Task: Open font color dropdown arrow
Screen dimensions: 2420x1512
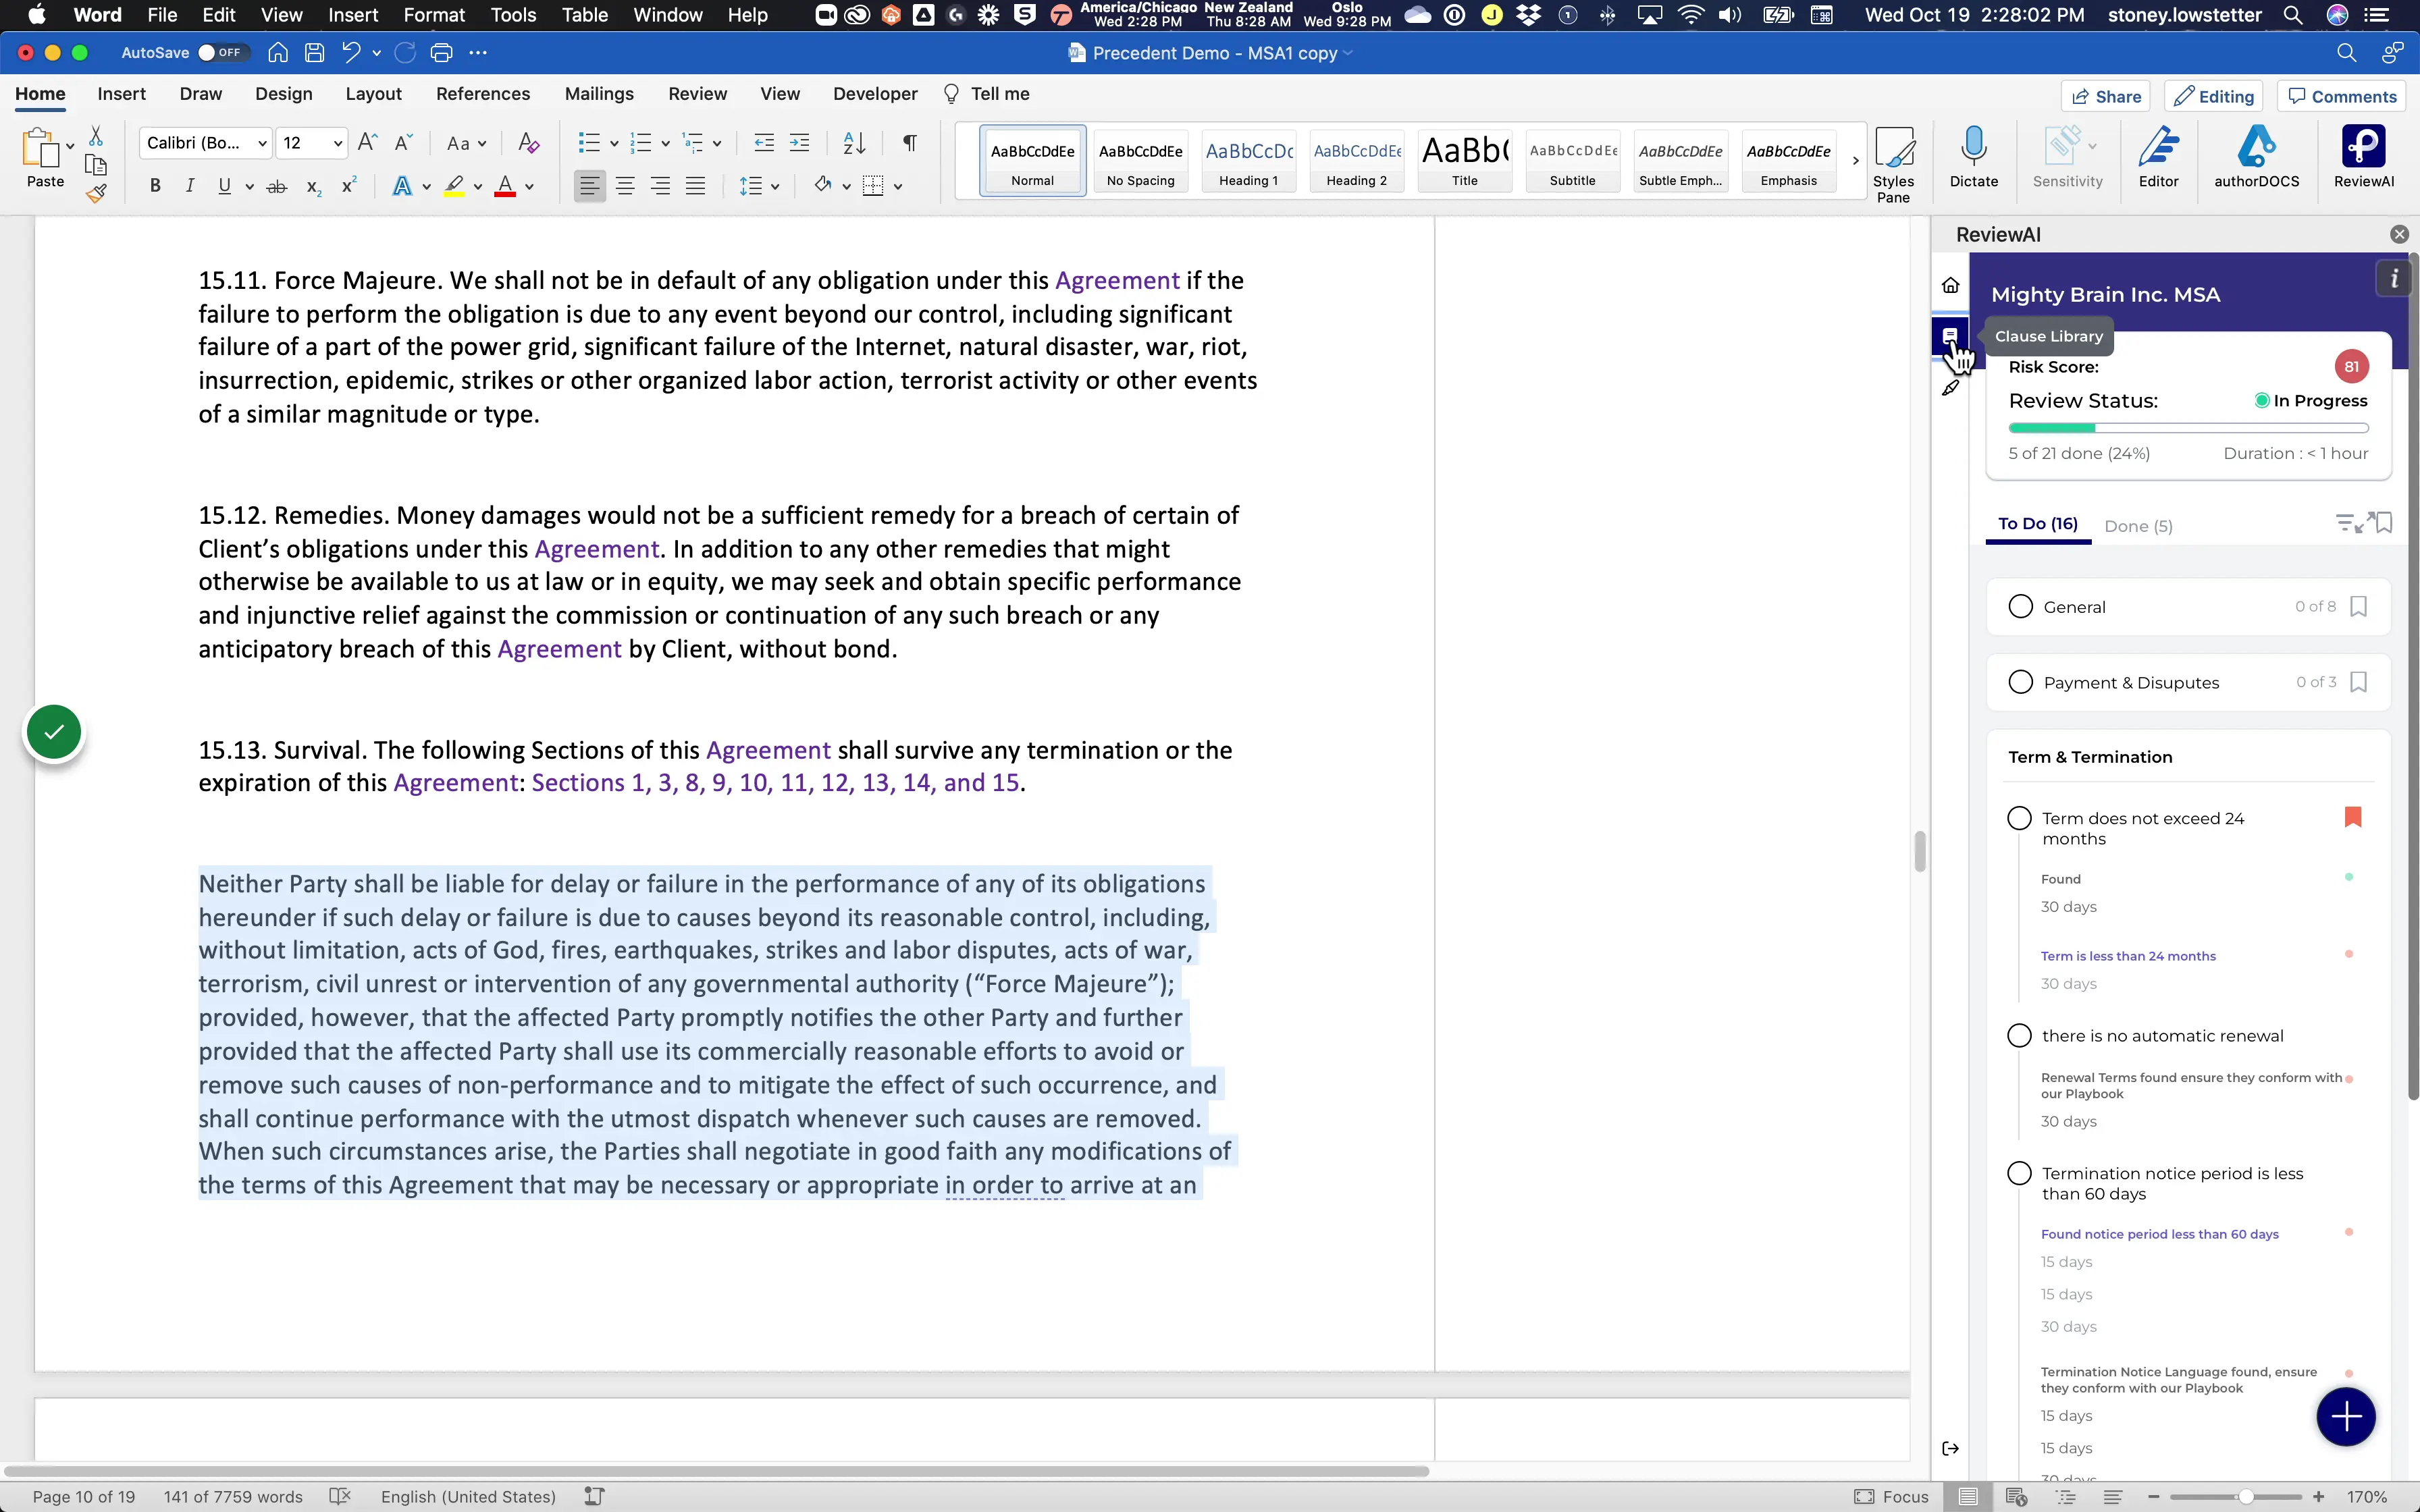Action: (530, 187)
